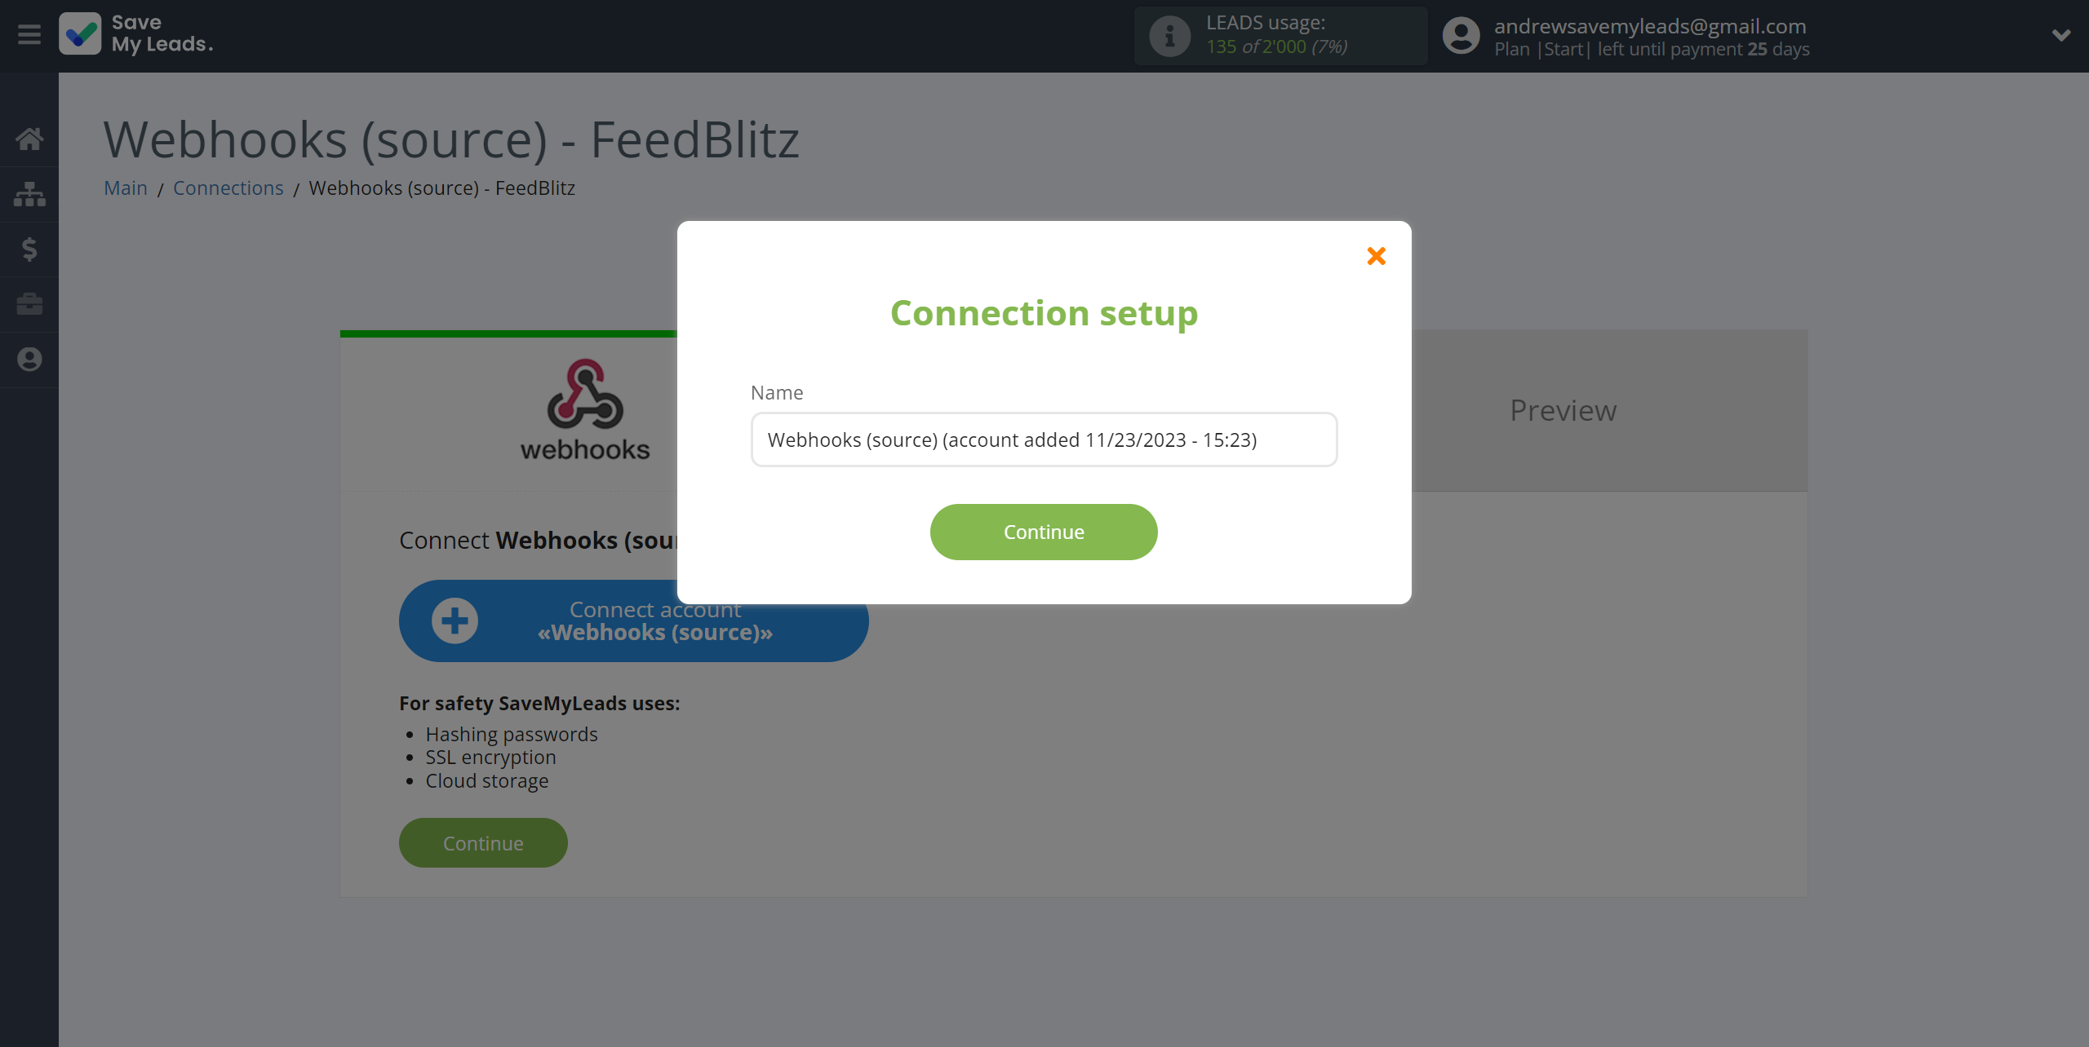Select the name input field in dialog
This screenshot has height=1047, width=2089.
pos(1044,440)
